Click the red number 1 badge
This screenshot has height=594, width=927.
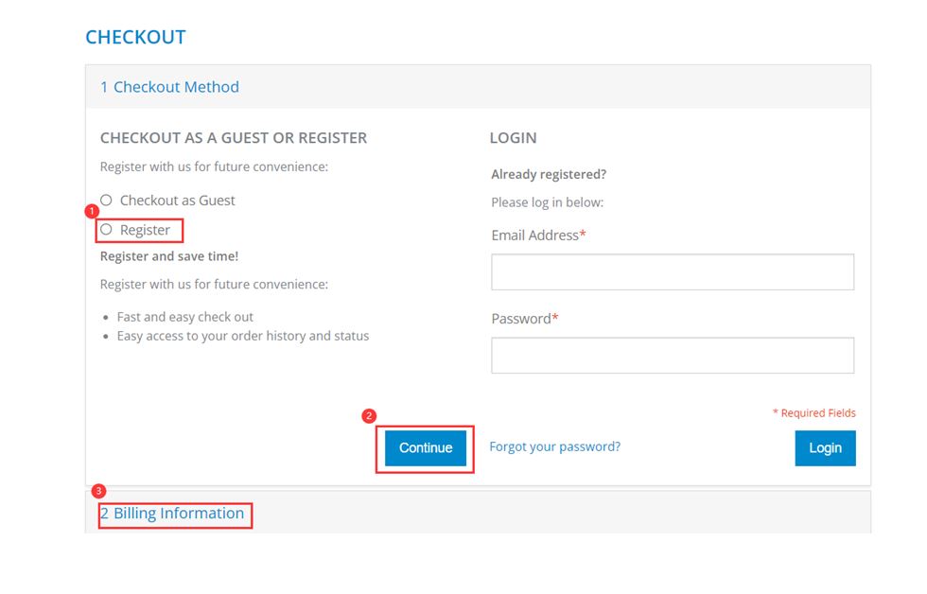tap(92, 211)
